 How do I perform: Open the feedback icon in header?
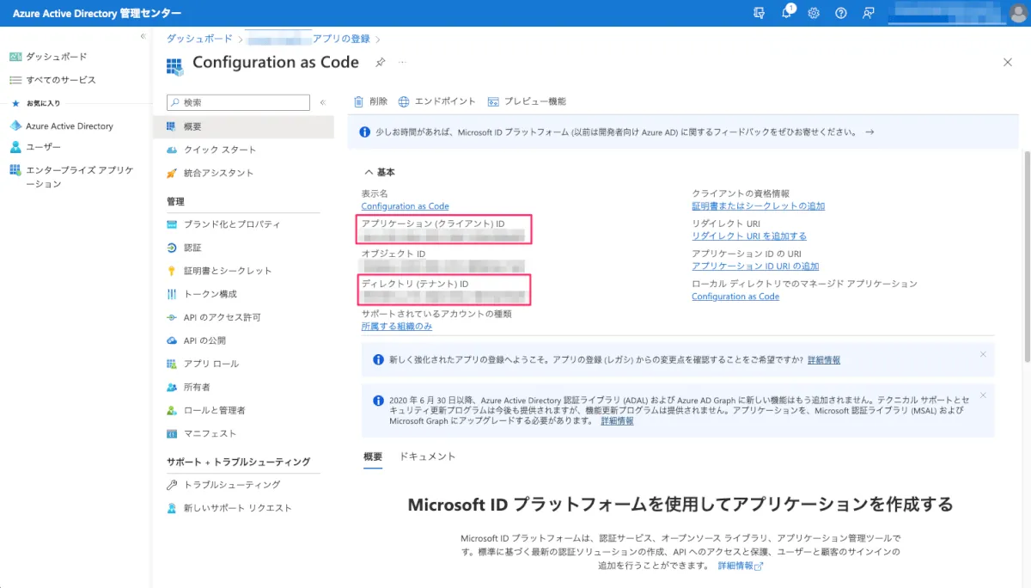(x=869, y=13)
